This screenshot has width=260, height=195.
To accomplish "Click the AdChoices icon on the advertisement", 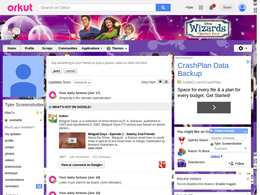I will click(x=248, y=62).
